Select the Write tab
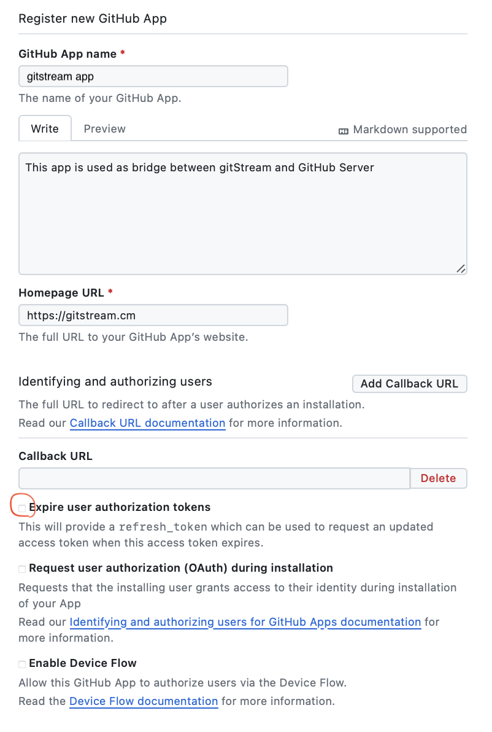This screenshot has height=732, width=492. pos(45,128)
